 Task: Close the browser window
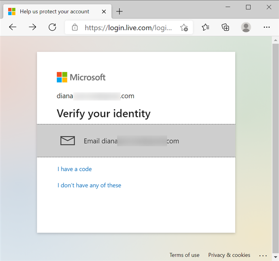pos(269,7)
